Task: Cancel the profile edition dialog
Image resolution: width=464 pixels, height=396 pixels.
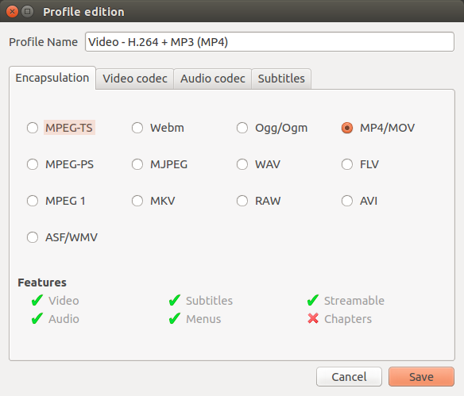Action: tap(349, 377)
